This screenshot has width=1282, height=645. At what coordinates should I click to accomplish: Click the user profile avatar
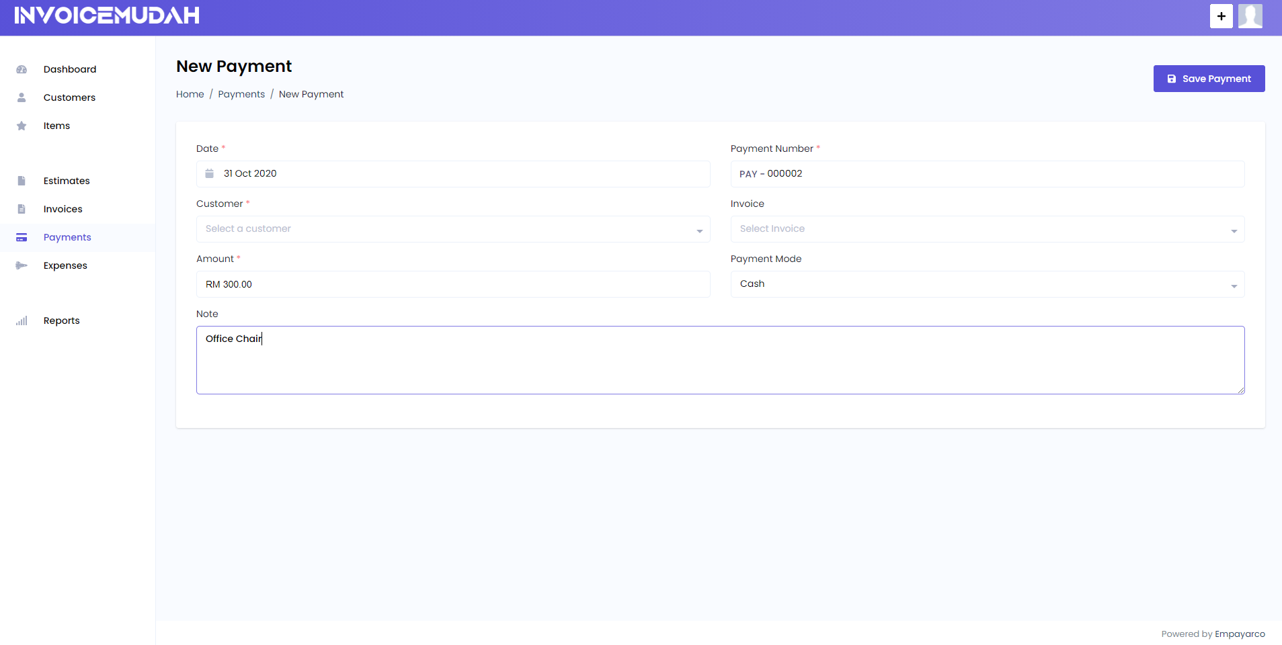click(x=1250, y=16)
